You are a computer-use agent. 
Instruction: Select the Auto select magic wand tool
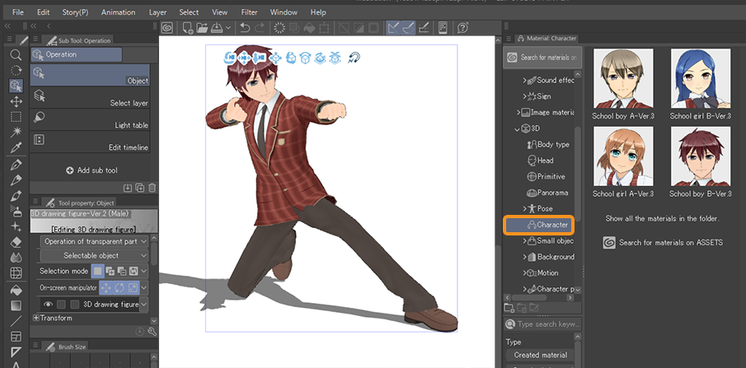click(16, 132)
